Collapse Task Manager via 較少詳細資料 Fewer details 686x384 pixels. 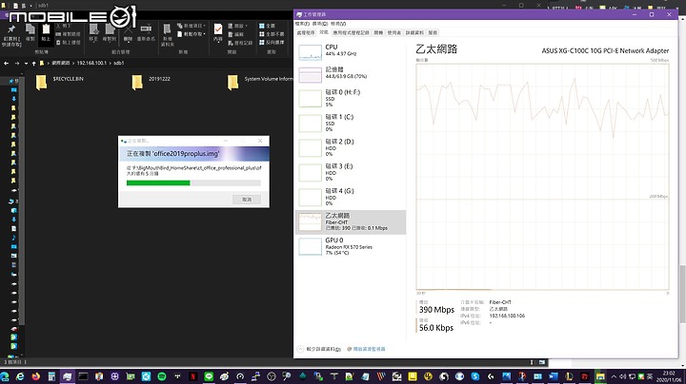[x=319, y=349]
